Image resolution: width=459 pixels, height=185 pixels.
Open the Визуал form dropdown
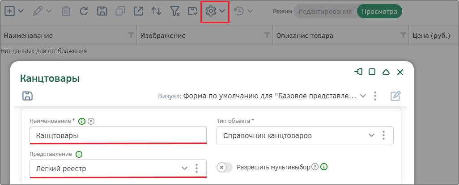(x=363, y=96)
